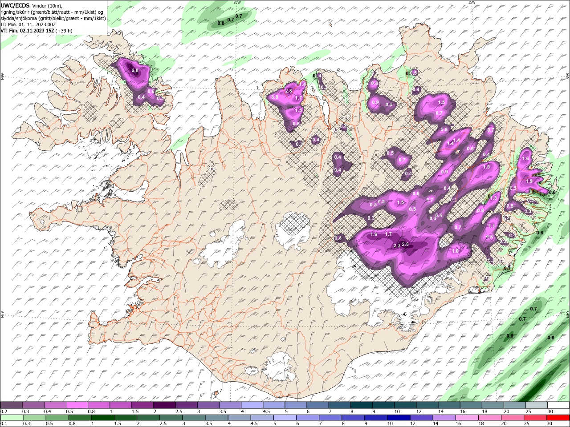Select the darkest green rain swatch labeled 1

(103, 418)
